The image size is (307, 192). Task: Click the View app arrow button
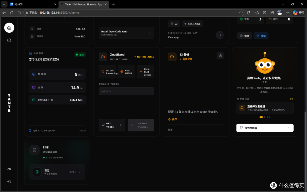pos(220,35)
